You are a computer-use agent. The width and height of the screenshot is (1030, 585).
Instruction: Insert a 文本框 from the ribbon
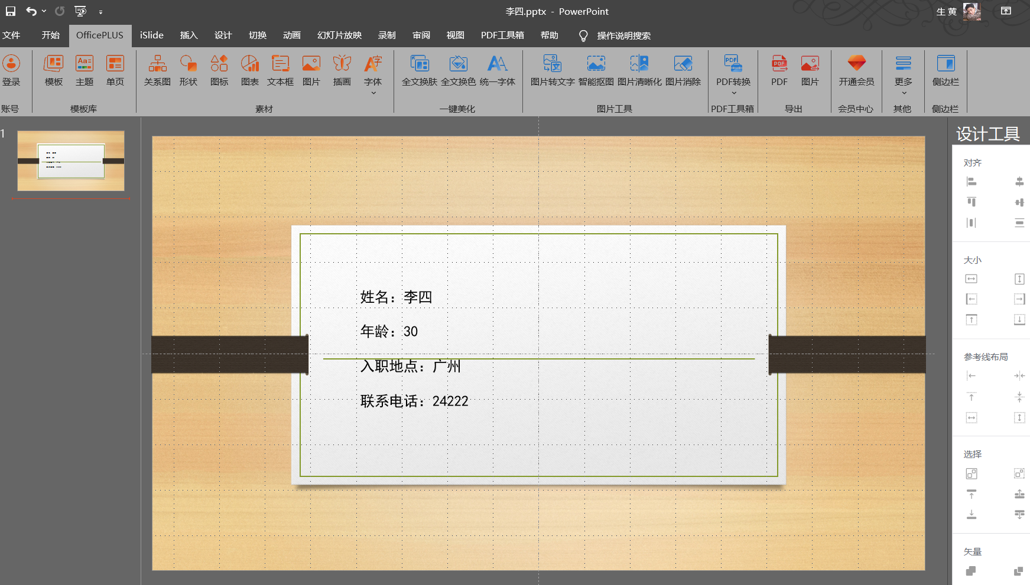click(280, 71)
